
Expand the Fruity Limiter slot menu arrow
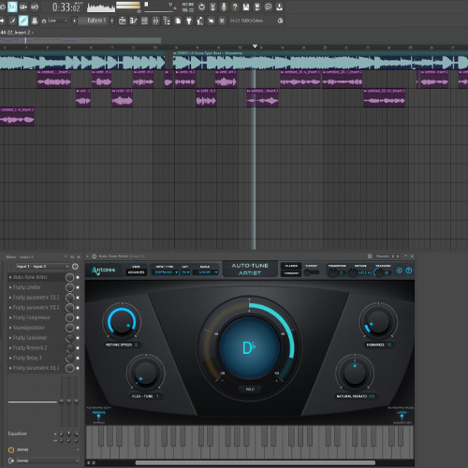coord(10,287)
